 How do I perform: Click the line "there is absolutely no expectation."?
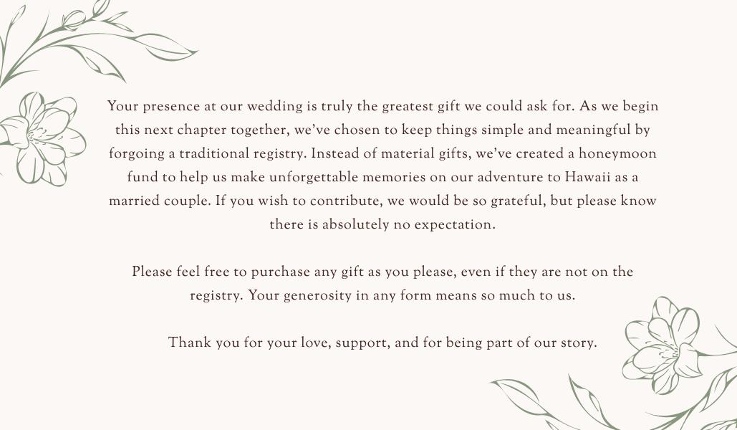(382, 224)
